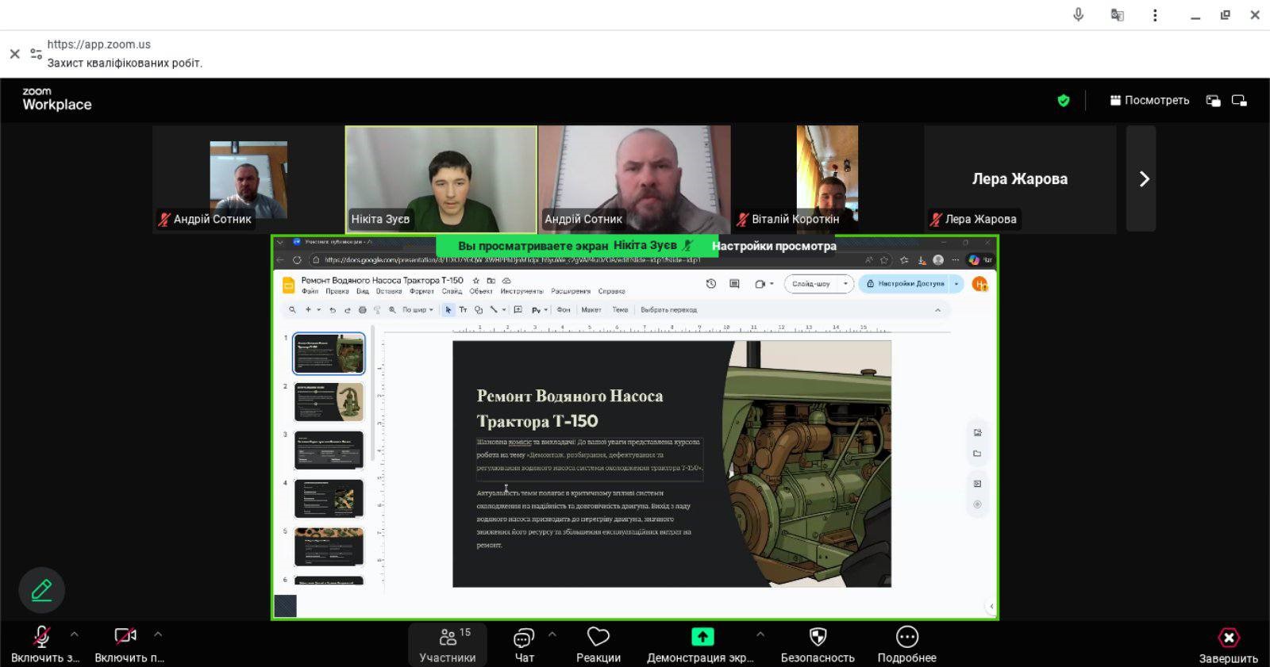
Task: Click the green encryption shield icon
Action: click(x=1064, y=101)
